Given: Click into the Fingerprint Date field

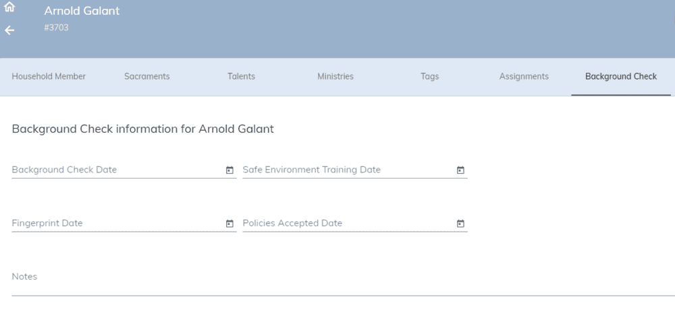Looking at the screenshot, I should 124,224.
